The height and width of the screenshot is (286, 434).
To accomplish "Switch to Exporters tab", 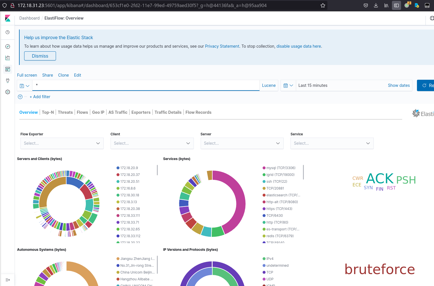I will (x=141, y=112).
